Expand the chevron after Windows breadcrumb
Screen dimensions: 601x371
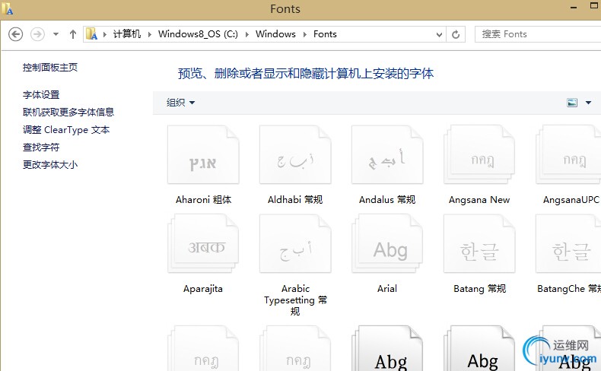coord(305,34)
